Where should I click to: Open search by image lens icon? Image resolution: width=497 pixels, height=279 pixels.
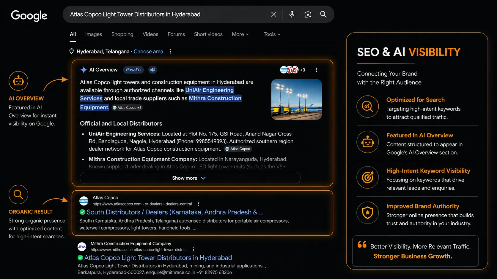click(x=308, y=14)
